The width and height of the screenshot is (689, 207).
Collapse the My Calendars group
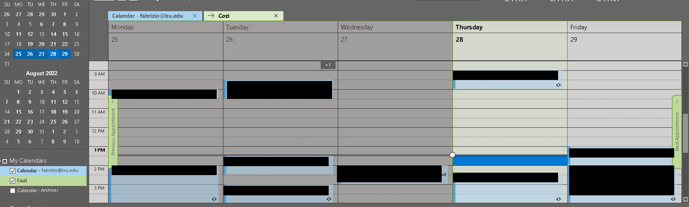(x=4, y=161)
